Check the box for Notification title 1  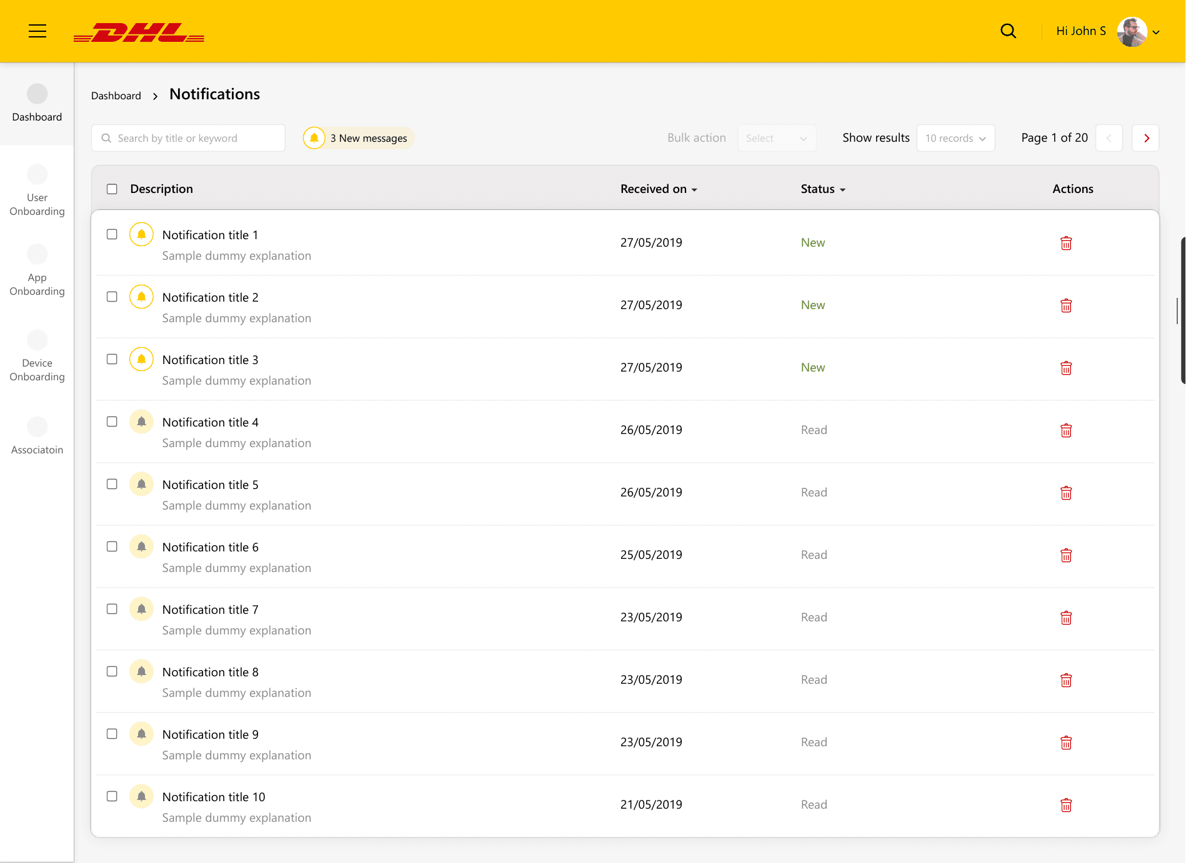coord(112,234)
